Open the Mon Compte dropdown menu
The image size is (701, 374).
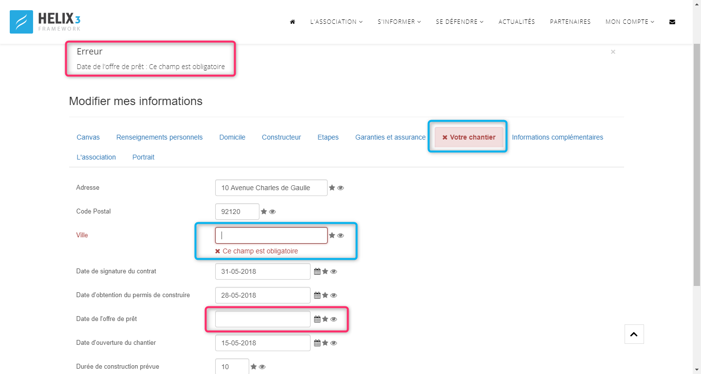tap(630, 22)
